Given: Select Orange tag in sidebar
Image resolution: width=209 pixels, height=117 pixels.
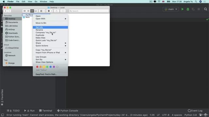Looking at the screenshot, I should click(12, 63).
